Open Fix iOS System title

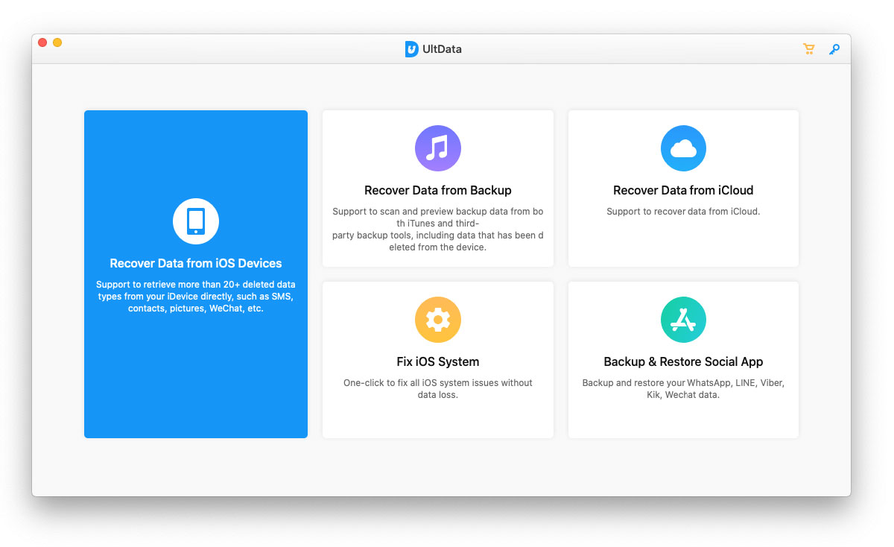[438, 361]
